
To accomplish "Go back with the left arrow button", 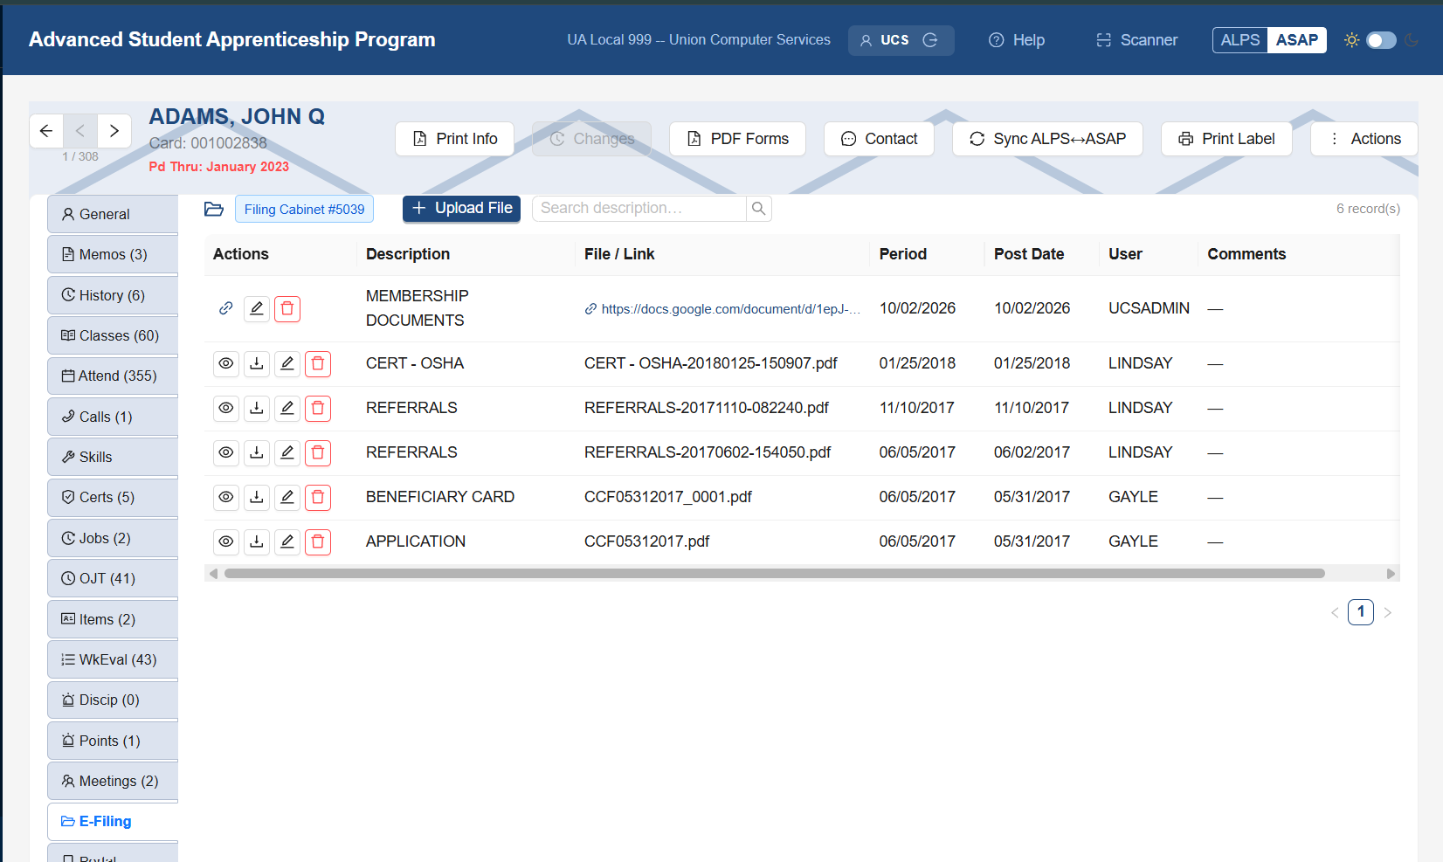I will [x=46, y=131].
